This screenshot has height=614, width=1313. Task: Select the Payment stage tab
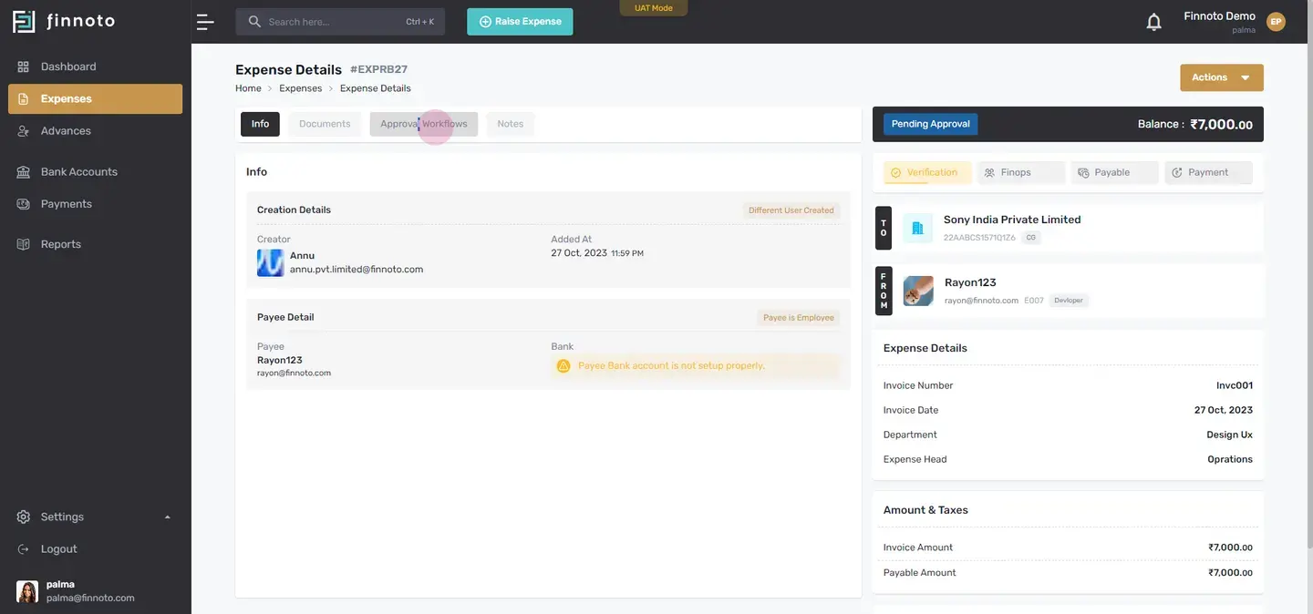pyautogui.click(x=1208, y=172)
